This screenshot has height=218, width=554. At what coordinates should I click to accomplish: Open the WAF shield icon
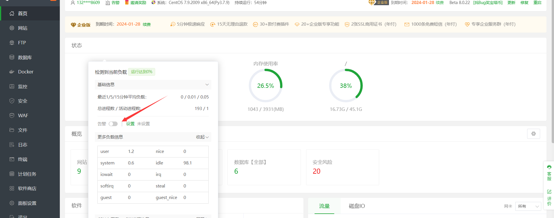coord(12,115)
